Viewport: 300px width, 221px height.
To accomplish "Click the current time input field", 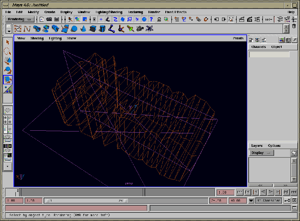I will click(x=226, y=193).
